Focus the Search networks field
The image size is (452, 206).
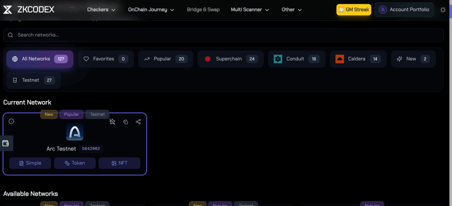point(223,35)
